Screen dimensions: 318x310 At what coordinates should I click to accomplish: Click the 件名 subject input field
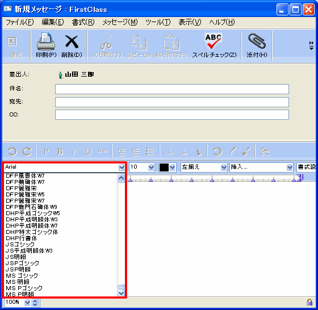(x=171, y=89)
